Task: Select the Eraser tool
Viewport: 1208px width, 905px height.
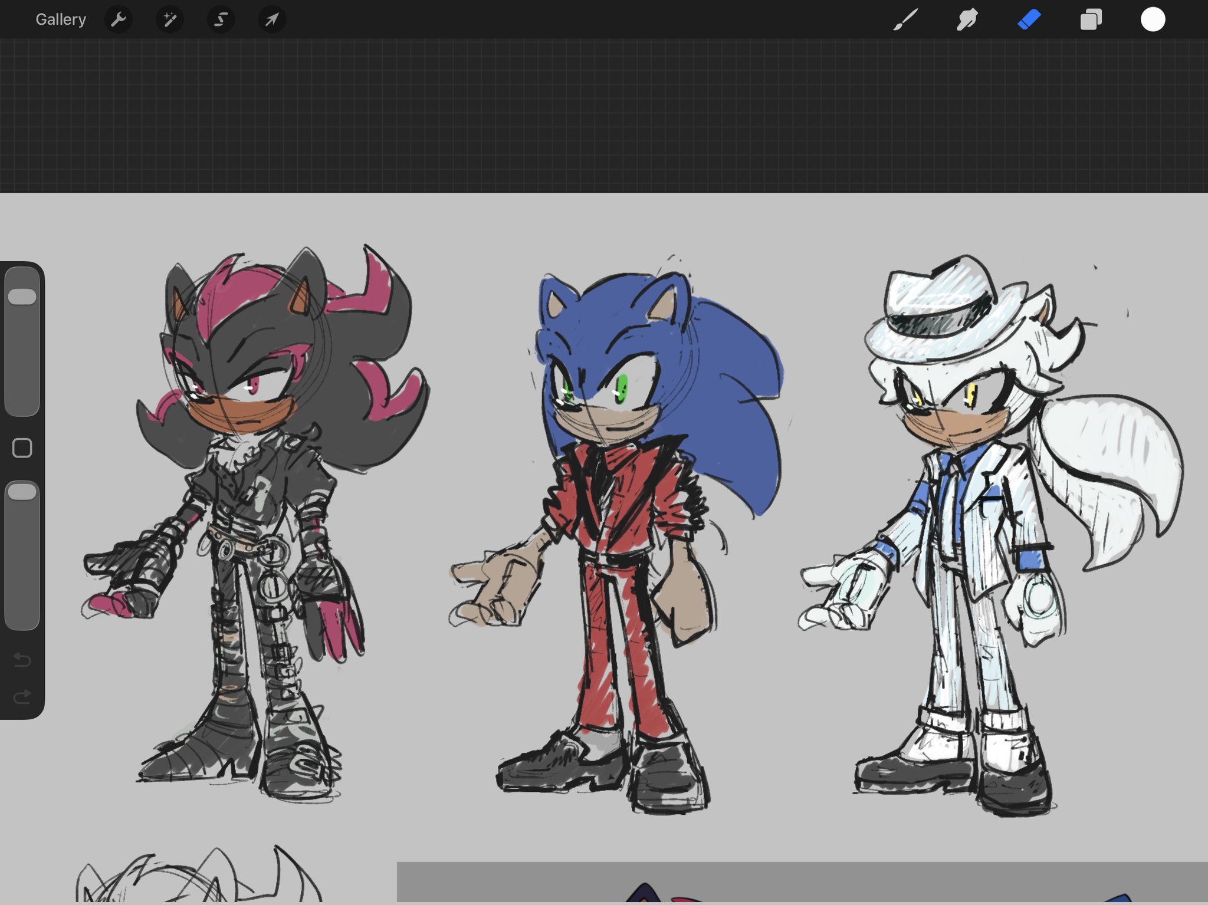Action: coord(1029,19)
